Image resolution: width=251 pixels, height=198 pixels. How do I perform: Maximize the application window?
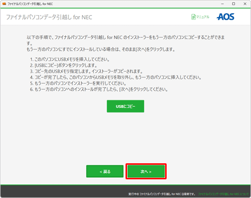pos(233,4)
